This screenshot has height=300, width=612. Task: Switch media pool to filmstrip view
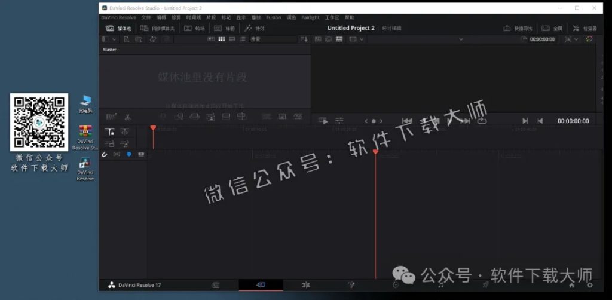(232, 39)
